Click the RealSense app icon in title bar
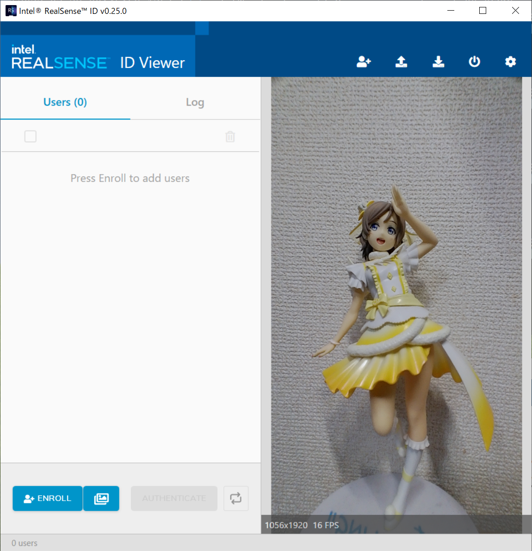 11,11
